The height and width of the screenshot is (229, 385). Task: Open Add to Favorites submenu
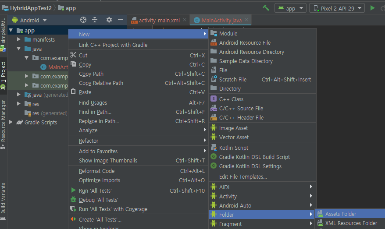pyautogui.click(x=138, y=151)
